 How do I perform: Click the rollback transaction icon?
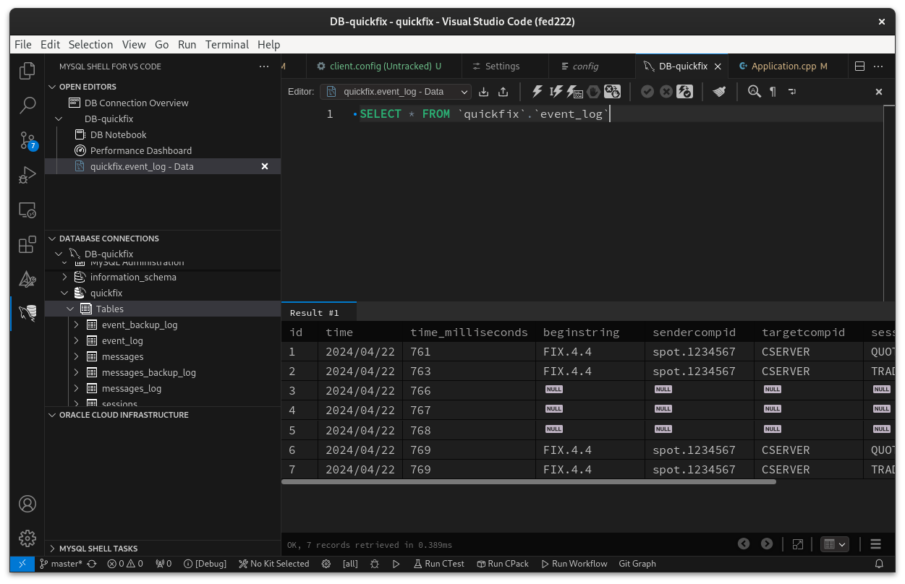(667, 92)
